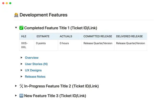The width and height of the screenshot is (167, 104).
Task: Click the 0 hours table cell
Action: click(70, 45)
